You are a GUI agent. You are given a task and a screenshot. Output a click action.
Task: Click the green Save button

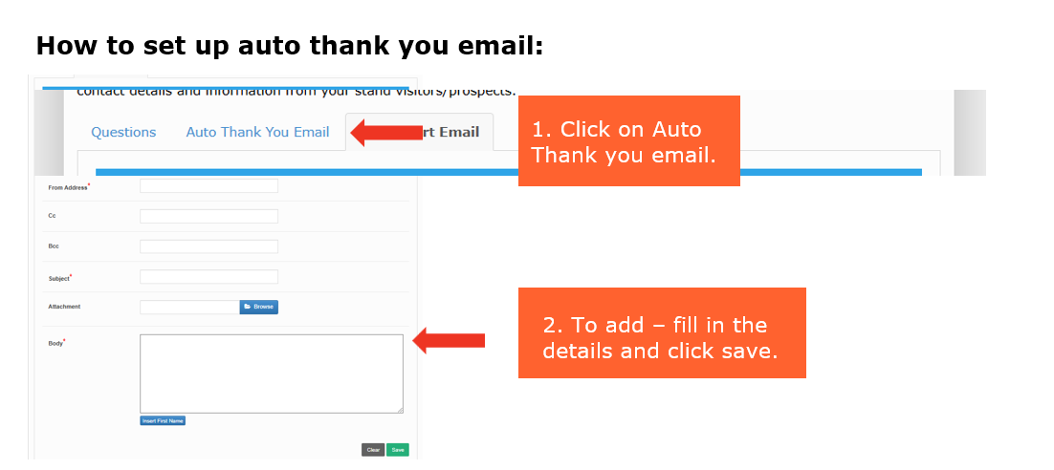[x=397, y=449]
